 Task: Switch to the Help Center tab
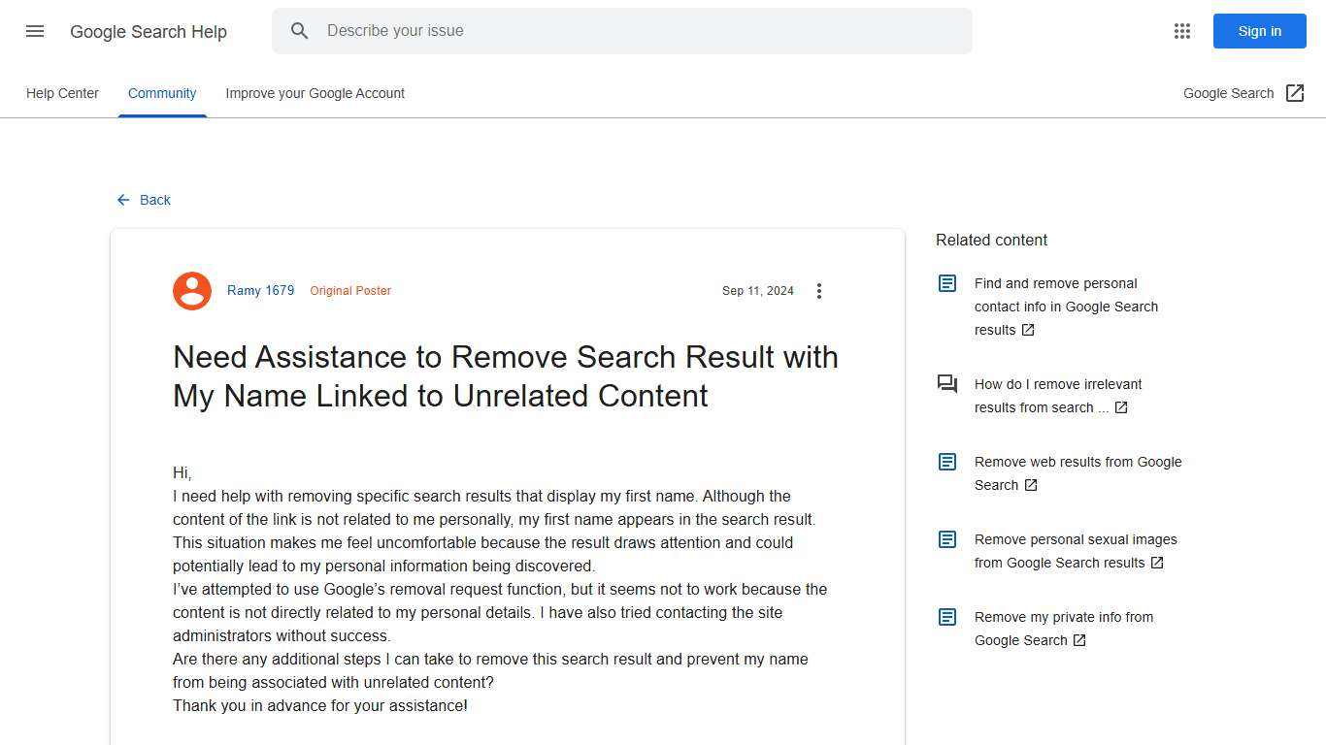click(62, 93)
